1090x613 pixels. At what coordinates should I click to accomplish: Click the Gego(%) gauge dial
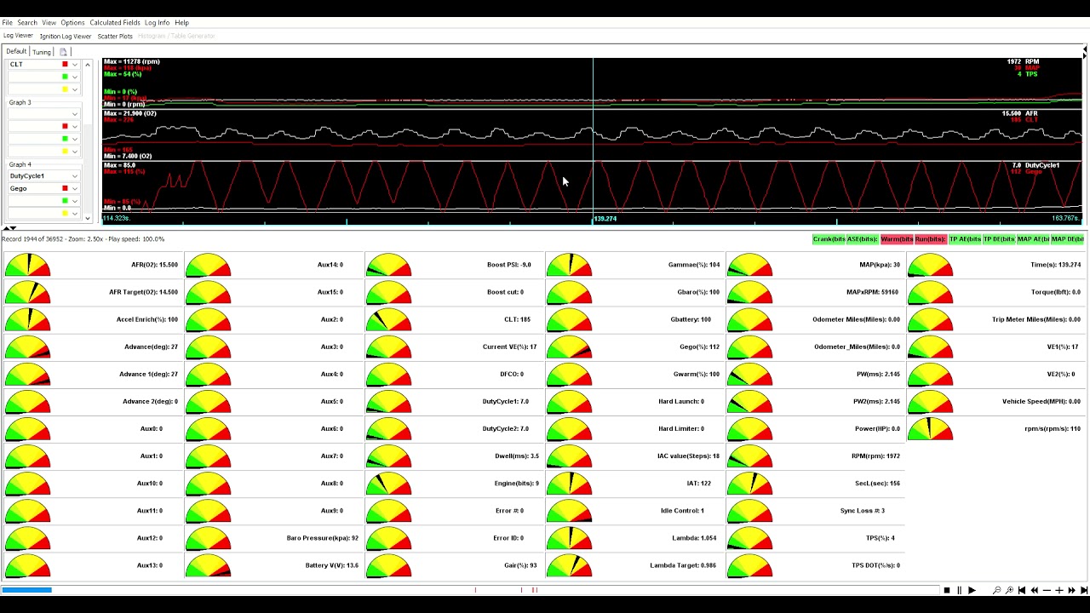click(570, 347)
